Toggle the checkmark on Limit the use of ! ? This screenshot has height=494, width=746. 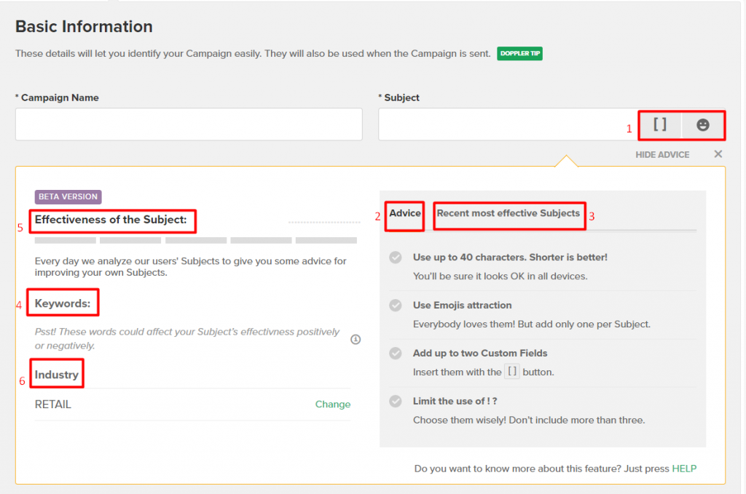[x=395, y=402]
